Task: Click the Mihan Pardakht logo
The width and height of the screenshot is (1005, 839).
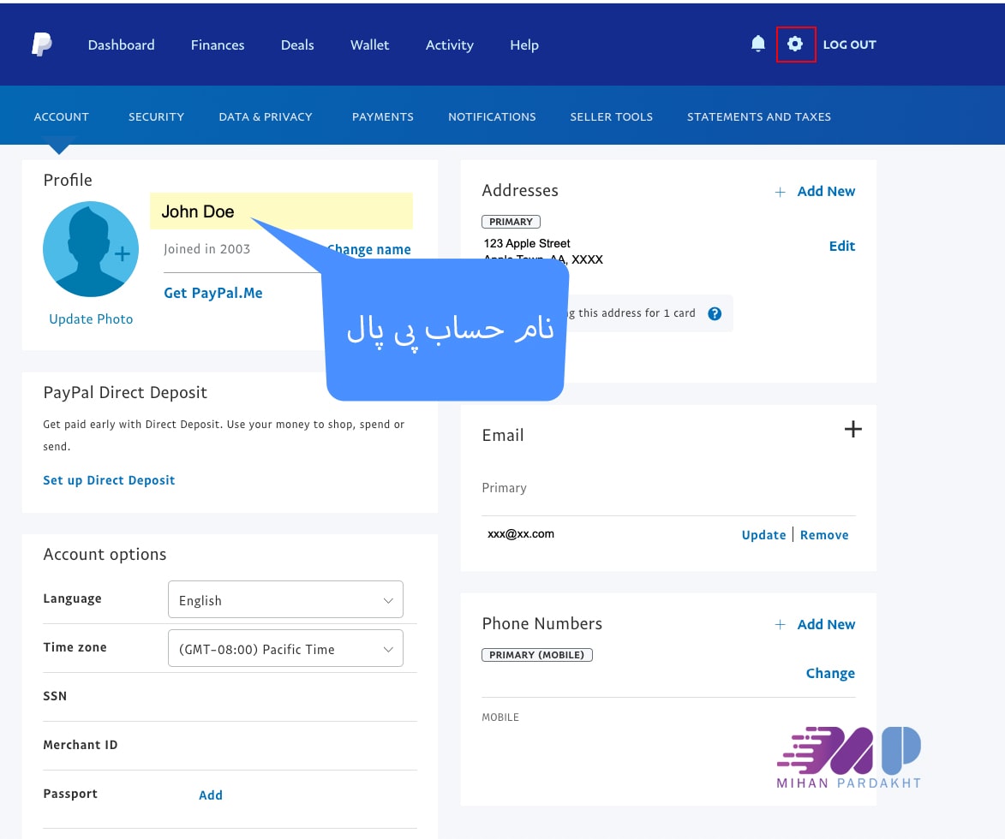Action: point(848,757)
